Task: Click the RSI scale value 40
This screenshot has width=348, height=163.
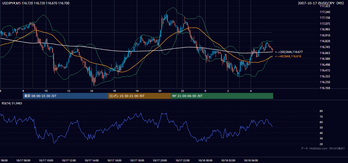Action: (321, 133)
